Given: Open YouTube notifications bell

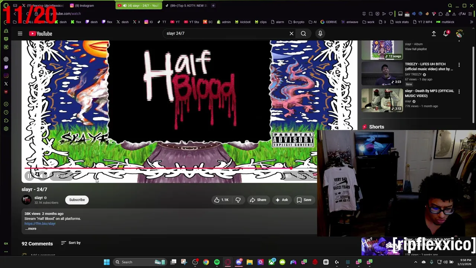Looking at the screenshot, I should click(446, 33).
